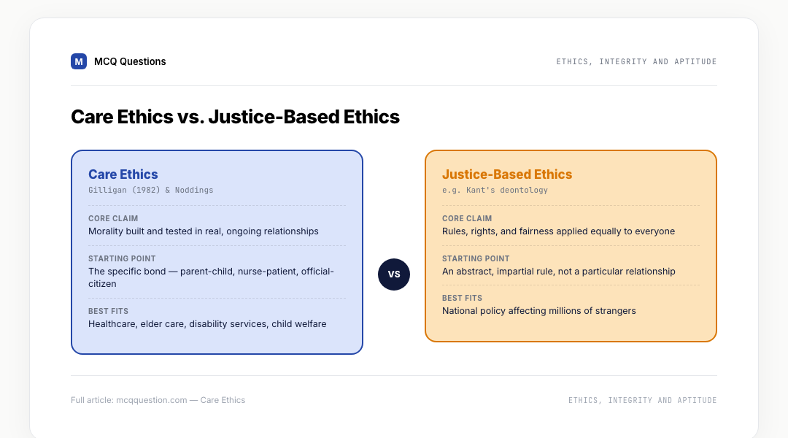Select Care Ethics Starting Point label

122,258
